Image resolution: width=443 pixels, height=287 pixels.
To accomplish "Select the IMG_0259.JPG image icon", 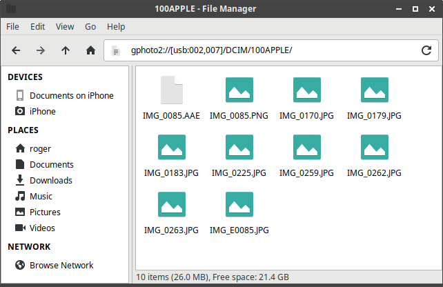I will pyautogui.click(x=307, y=147).
